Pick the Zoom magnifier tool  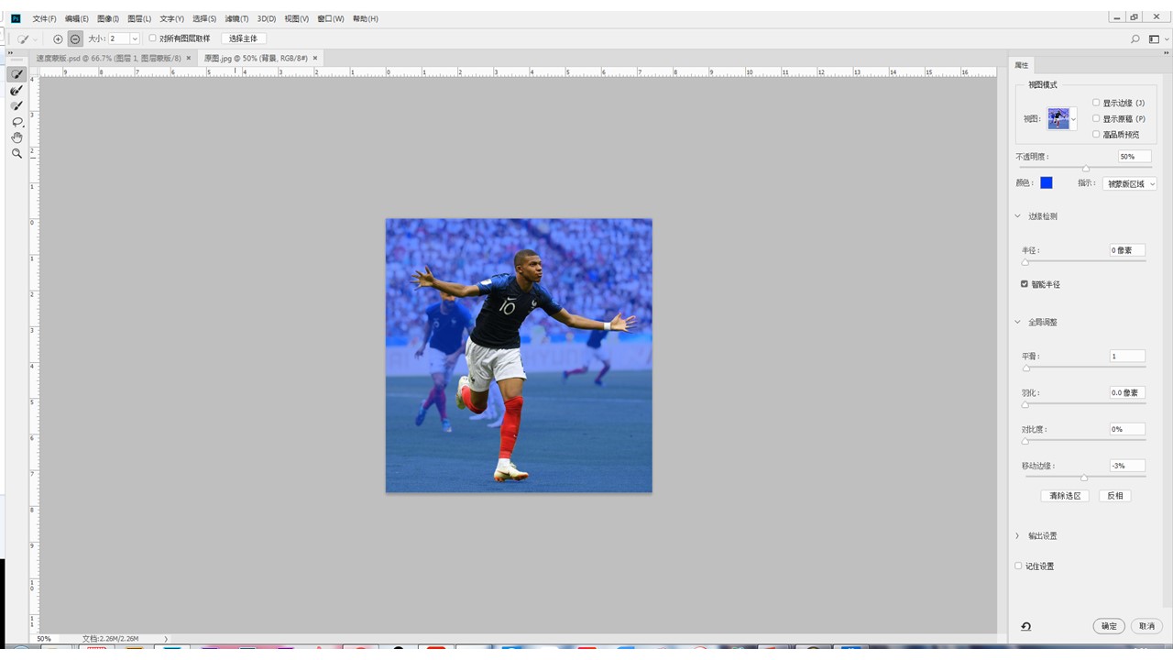[x=16, y=154]
